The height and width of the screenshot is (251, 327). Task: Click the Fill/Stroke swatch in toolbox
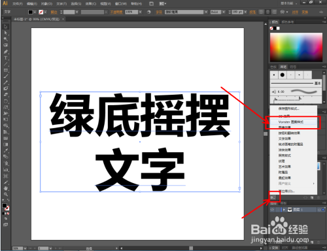point(6,207)
